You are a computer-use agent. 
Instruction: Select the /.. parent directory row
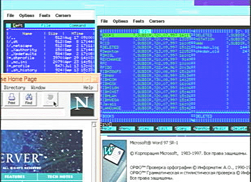(51, 38)
